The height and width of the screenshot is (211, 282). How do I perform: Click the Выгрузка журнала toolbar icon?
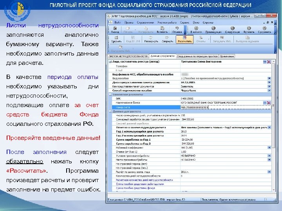click(247, 39)
